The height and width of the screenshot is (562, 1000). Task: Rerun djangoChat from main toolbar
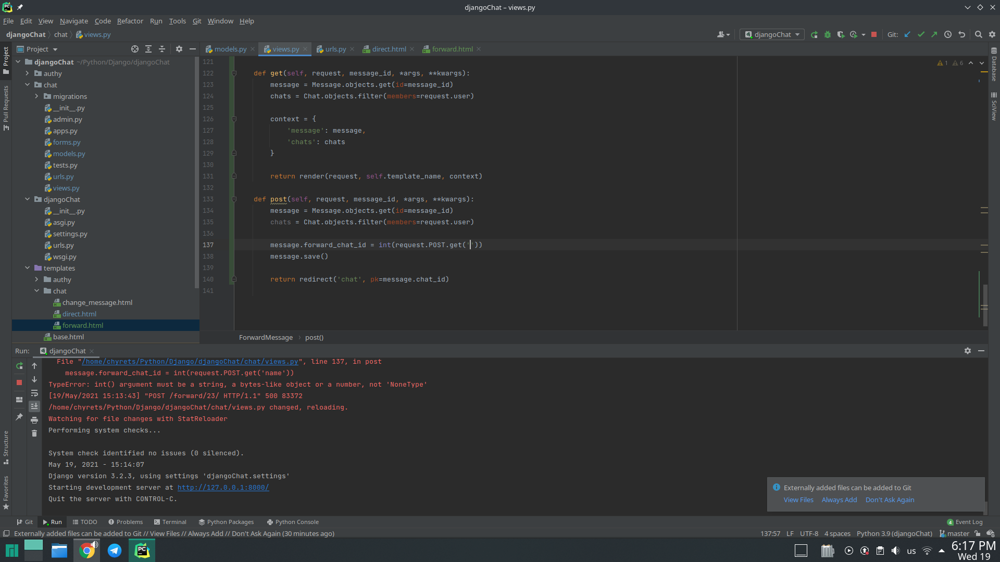pyautogui.click(x=814, y=34)
